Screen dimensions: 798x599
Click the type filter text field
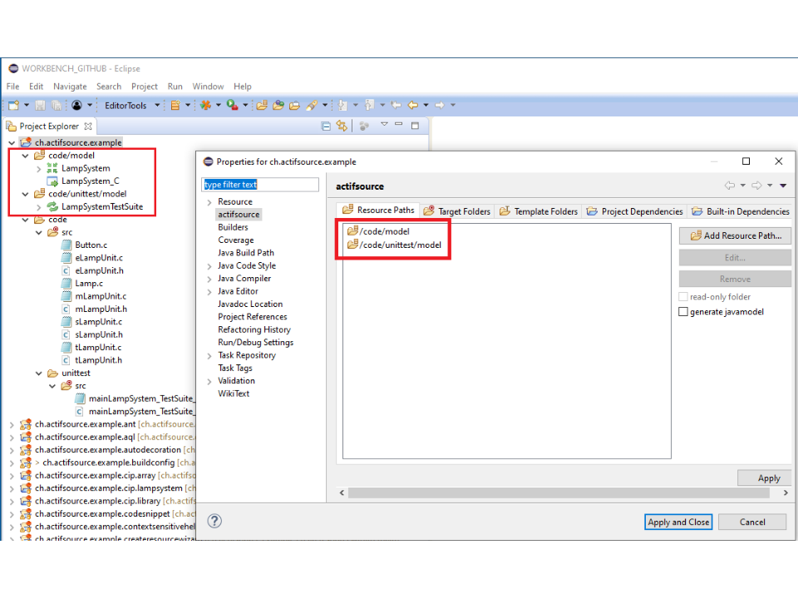pos(260,185)
